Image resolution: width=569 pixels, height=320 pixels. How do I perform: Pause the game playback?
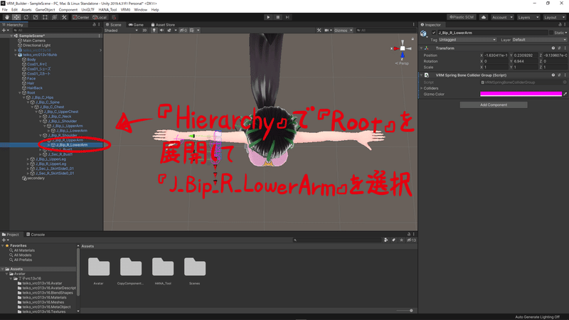tap(278, 17)
